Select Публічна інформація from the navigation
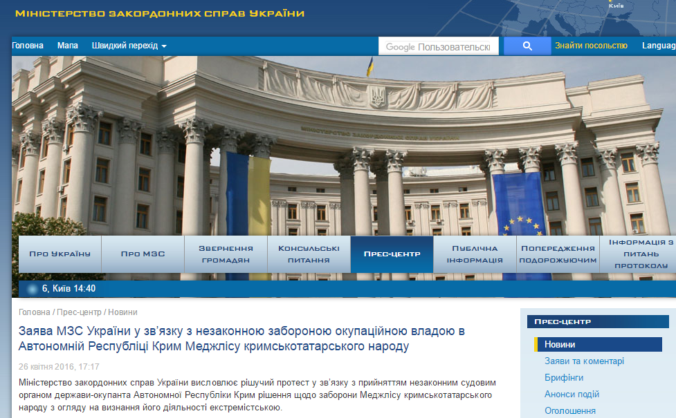The image size is (676, 418). coord(474,254)
